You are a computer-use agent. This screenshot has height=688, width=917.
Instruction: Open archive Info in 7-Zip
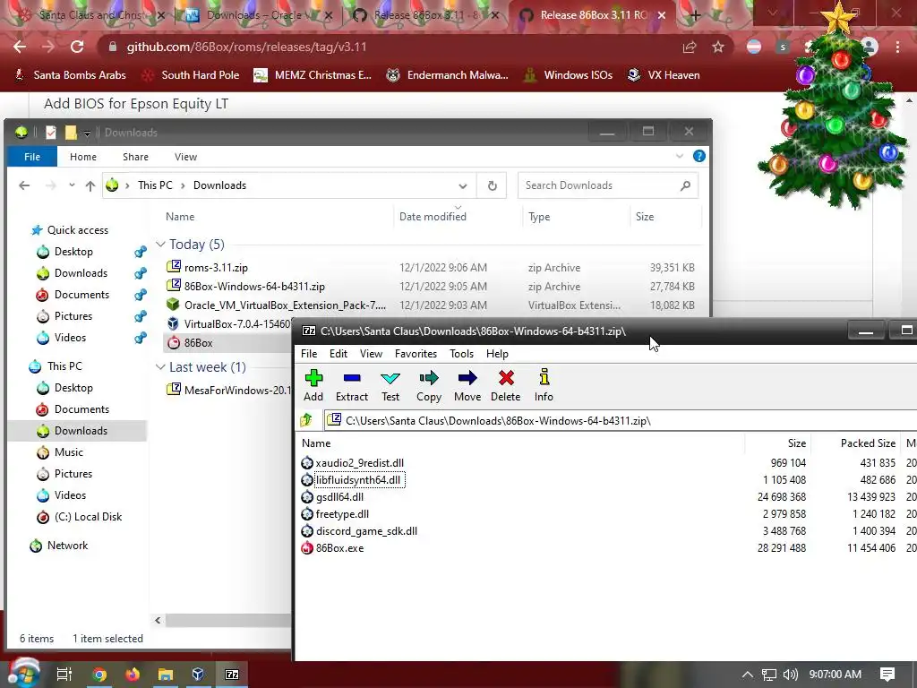[544, 385]
